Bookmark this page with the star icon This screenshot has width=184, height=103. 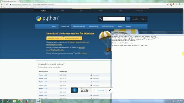[167, 4]
